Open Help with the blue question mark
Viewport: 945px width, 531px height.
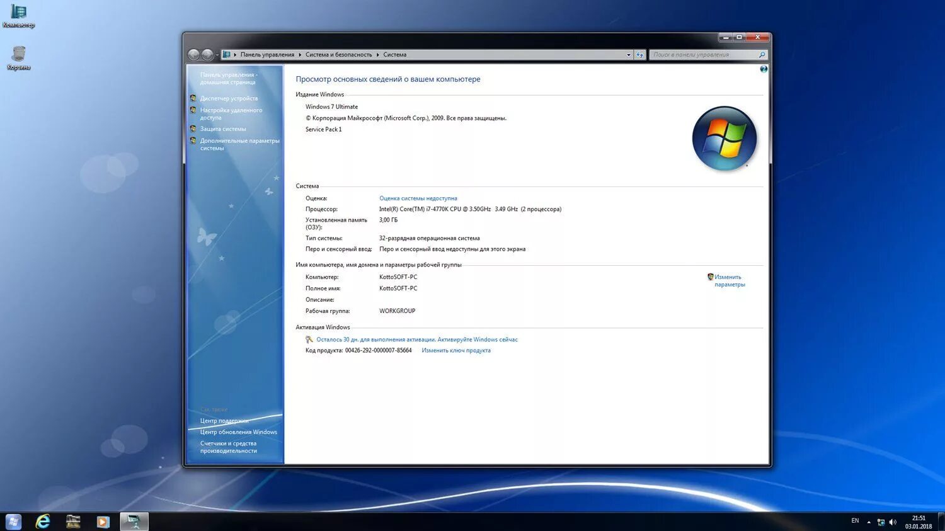(764, 69)
